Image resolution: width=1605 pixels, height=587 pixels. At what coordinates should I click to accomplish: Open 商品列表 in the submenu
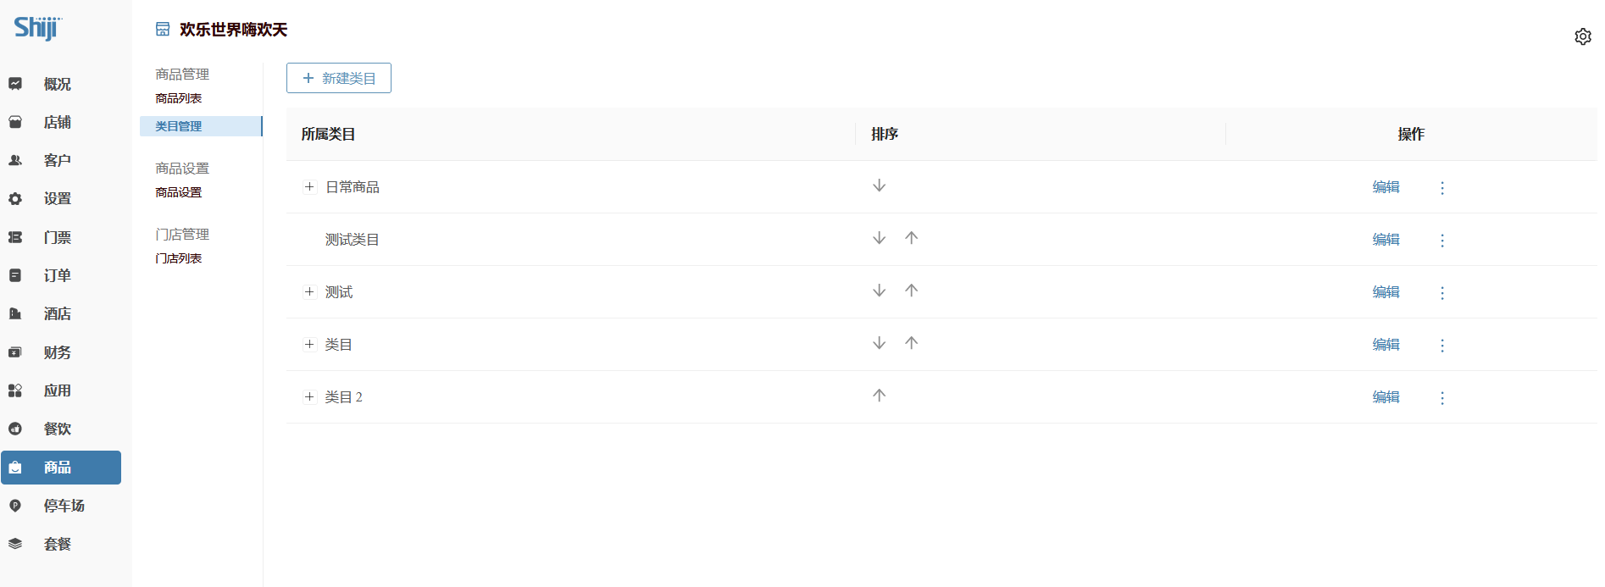point(179,98)
